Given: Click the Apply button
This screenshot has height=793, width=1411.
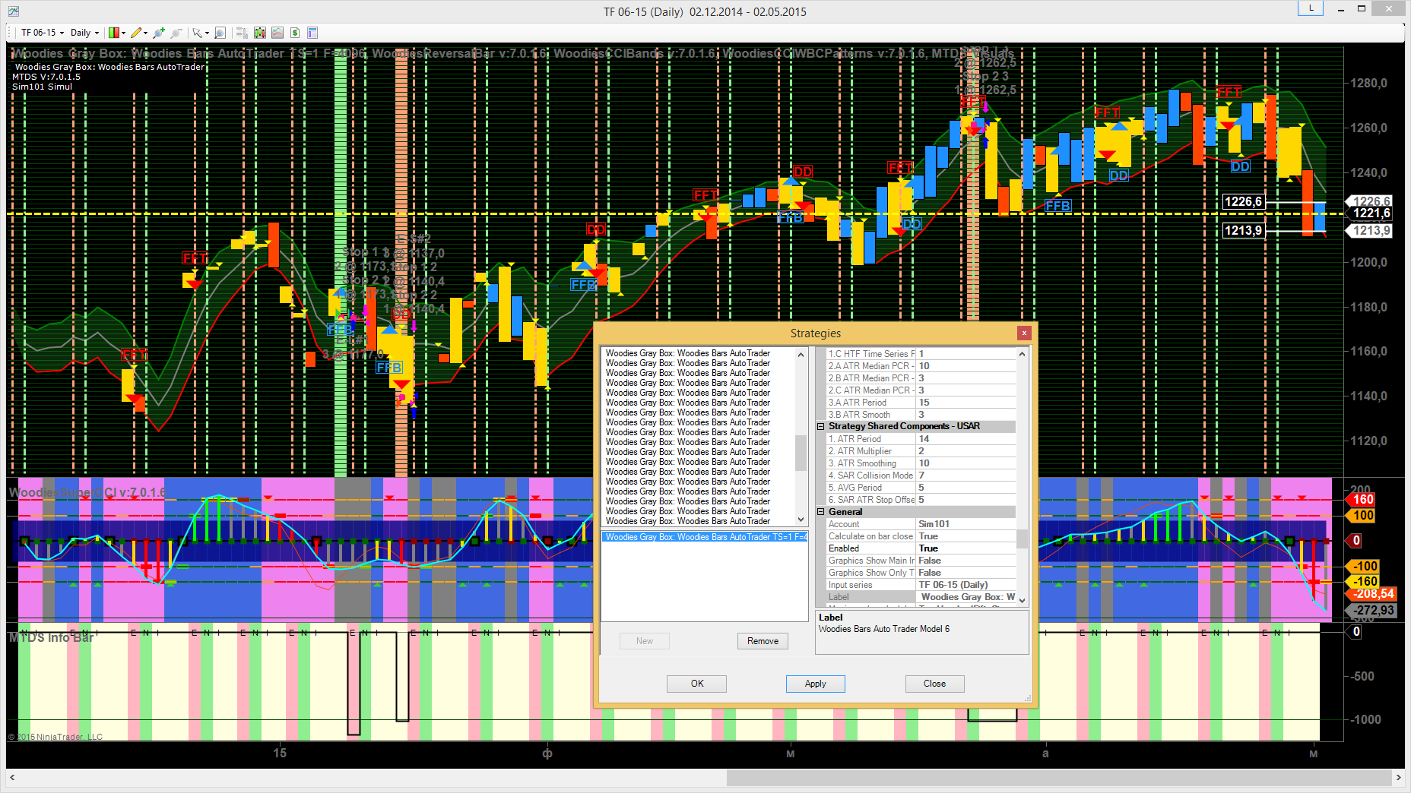Looking at the screenshot, I should click(815, 684).
